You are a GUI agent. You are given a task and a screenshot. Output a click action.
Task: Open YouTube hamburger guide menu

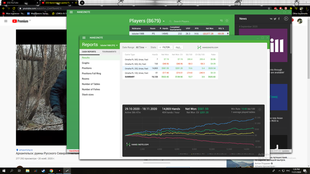coord(6,21)
